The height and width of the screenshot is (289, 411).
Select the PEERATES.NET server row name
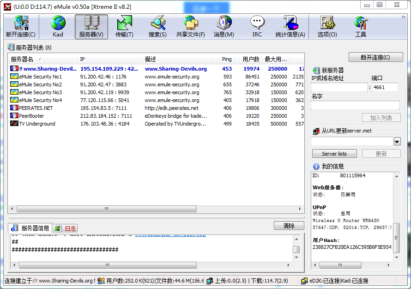(x=36, y=108)
